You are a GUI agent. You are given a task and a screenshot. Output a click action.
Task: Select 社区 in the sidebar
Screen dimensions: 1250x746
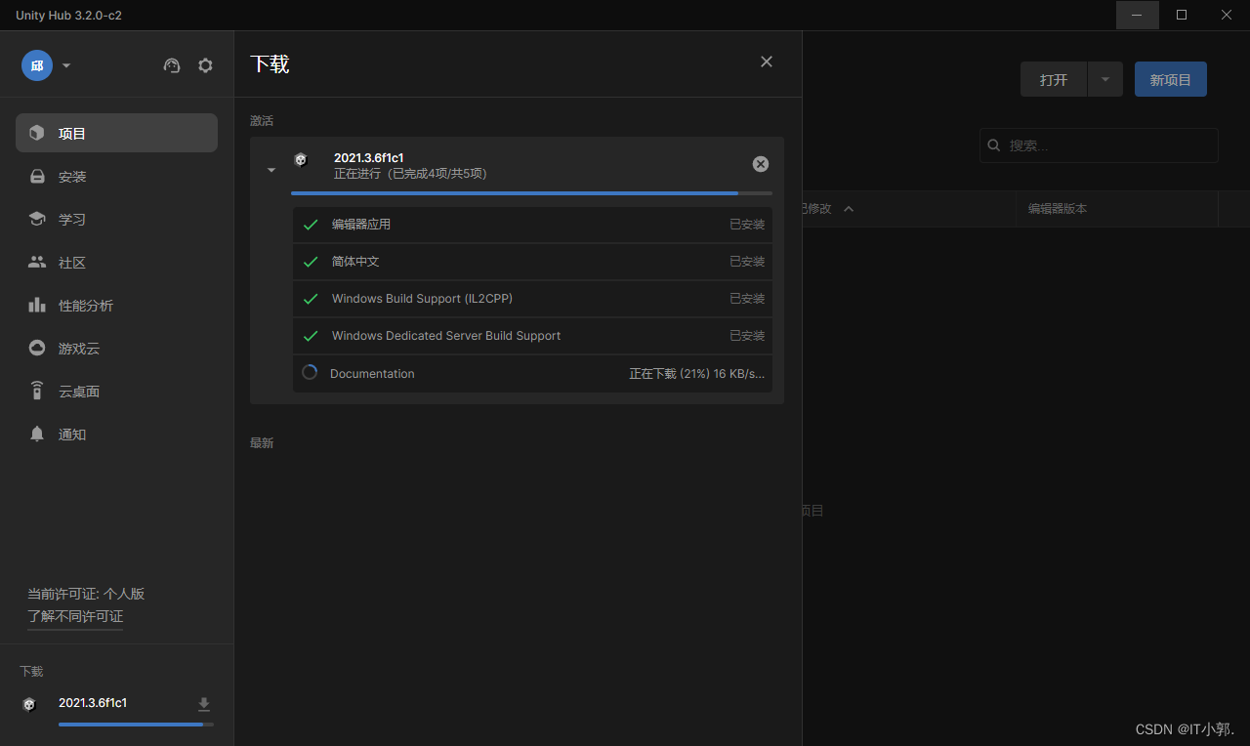116,262
